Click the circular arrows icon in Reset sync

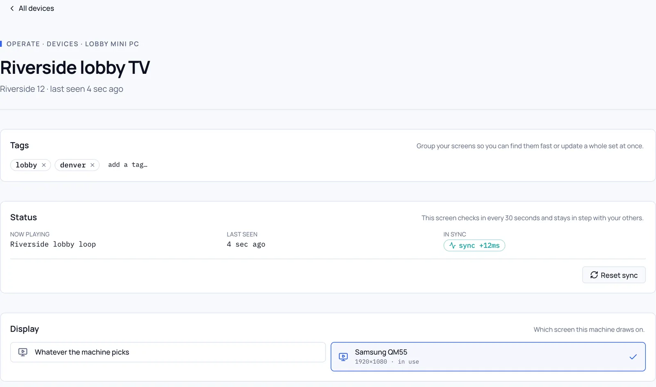[594, 275]
